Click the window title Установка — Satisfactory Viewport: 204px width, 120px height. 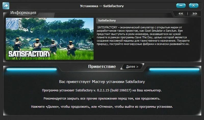(x=102, y=6)
